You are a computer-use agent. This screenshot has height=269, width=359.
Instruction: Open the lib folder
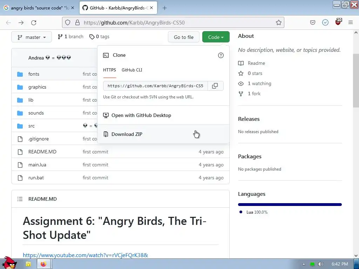31,100
